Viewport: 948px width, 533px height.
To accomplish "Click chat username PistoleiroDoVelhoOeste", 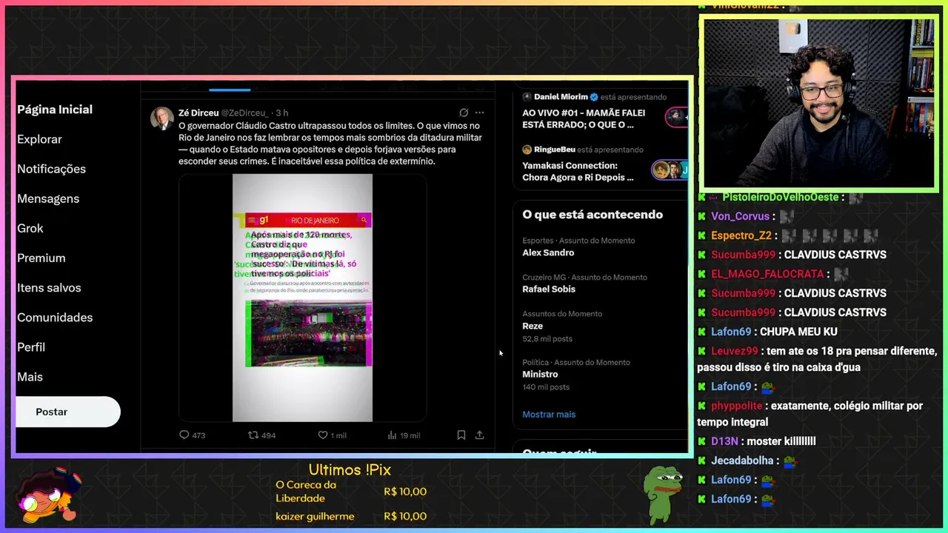I will click(x=781, y=197).
